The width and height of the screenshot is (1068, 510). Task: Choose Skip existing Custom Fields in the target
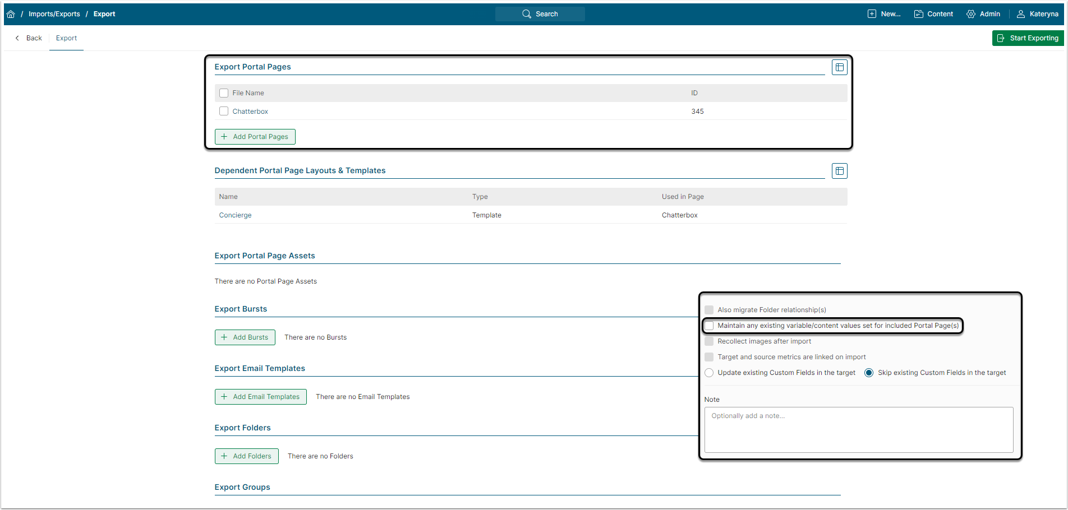click(869, 373)
